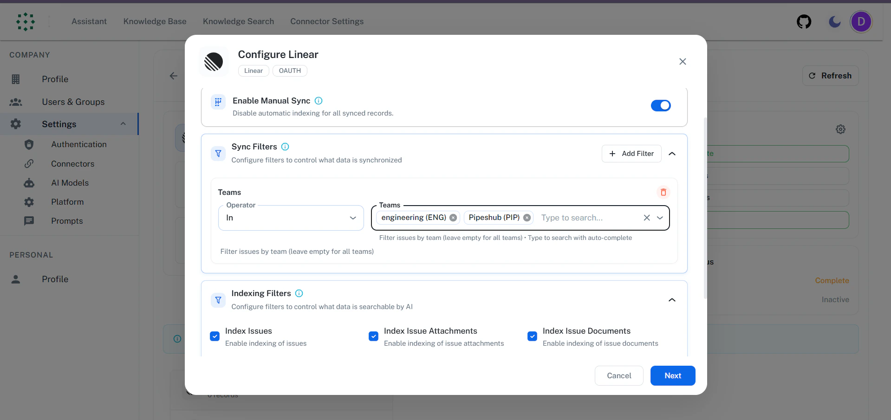891x420 pixels.
Task: Click the Linear tag chip
Action: pyautogui.click(x=254, y=71)
